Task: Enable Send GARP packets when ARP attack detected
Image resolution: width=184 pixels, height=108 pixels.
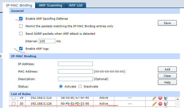Action: tap(21, 33)
